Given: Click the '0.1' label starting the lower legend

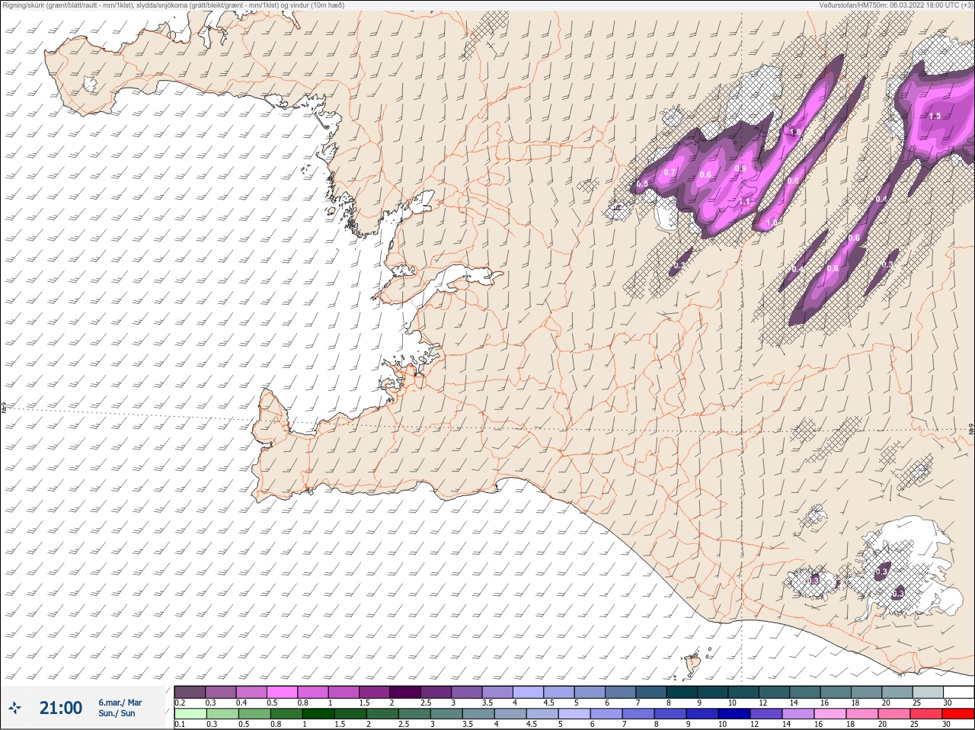Looking at the screenshot, I should [180, 724].
